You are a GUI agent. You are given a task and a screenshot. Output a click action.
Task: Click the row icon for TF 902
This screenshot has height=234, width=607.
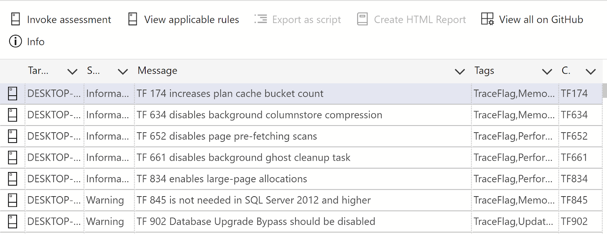(13, 222)
